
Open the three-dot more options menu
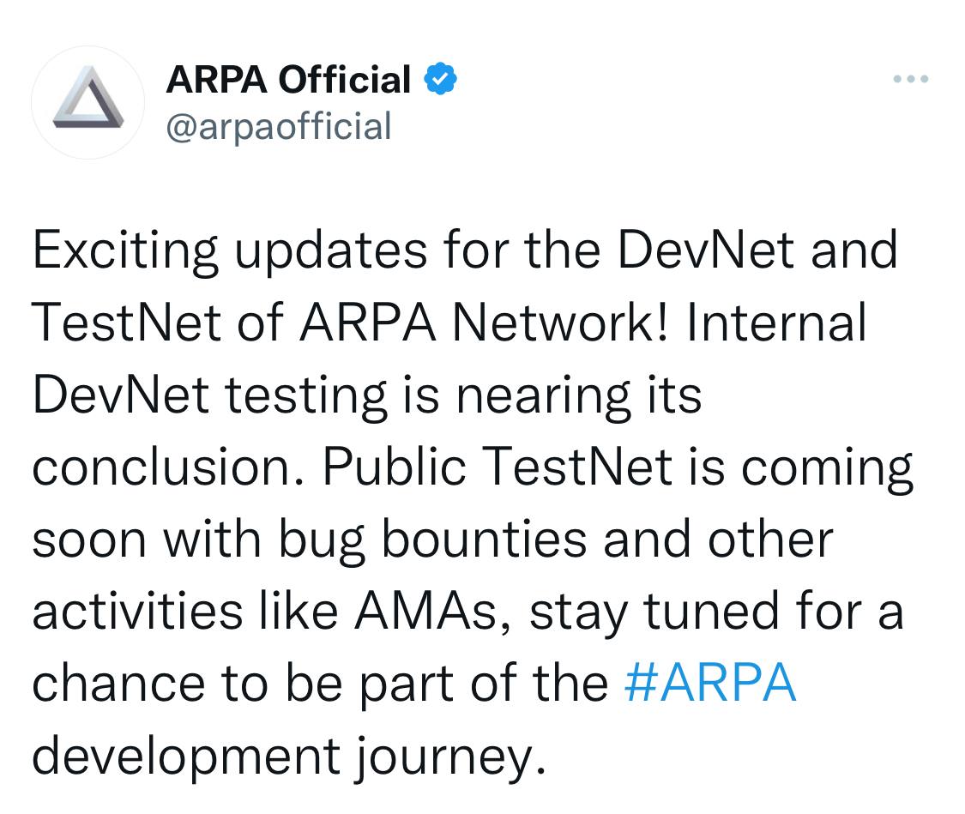[x=911, y=79]
